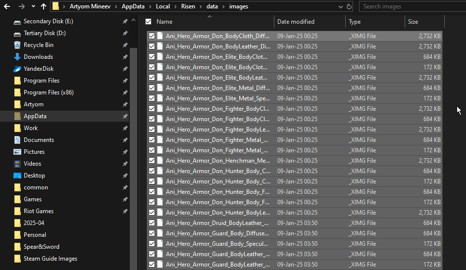Viewport: 466px width, 270px height.
Task: Open Desktop in sidebar
Action: click(x=34, y=176)
